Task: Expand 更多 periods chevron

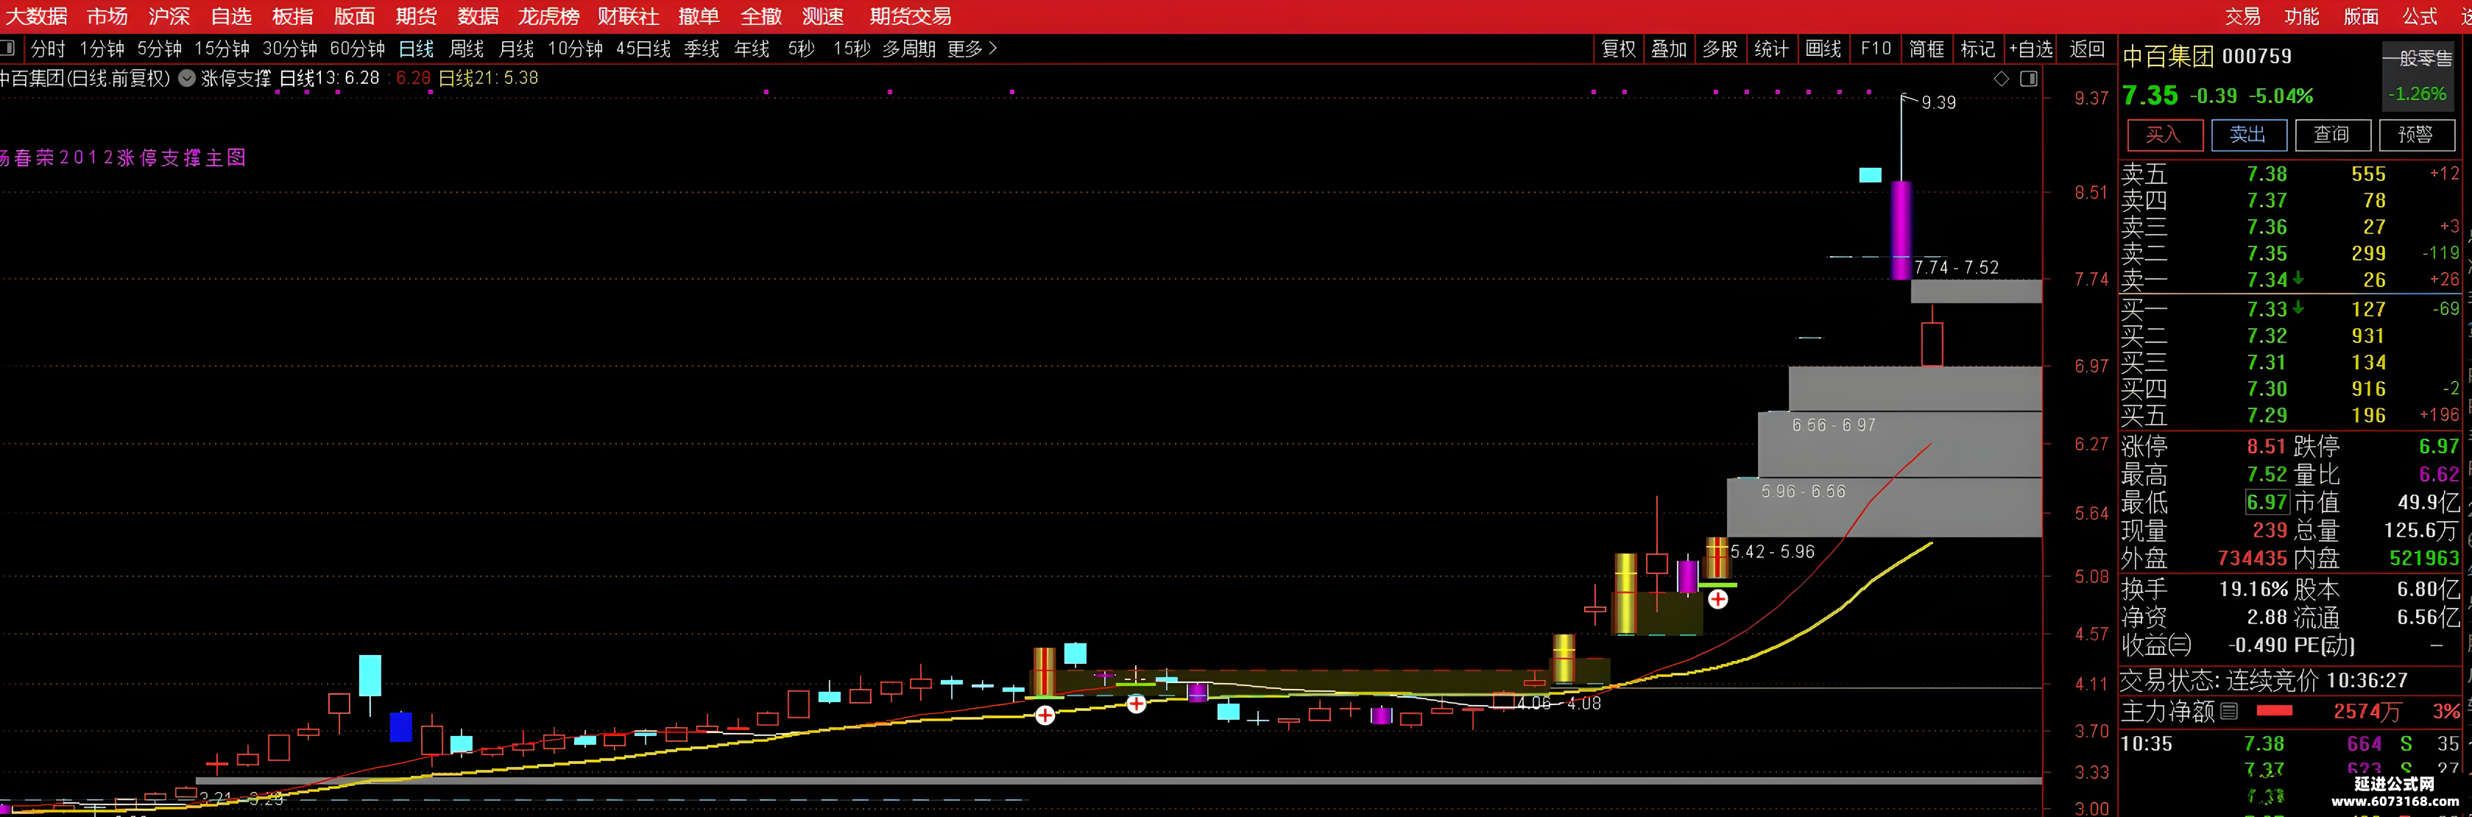Action: coord(992,48)
